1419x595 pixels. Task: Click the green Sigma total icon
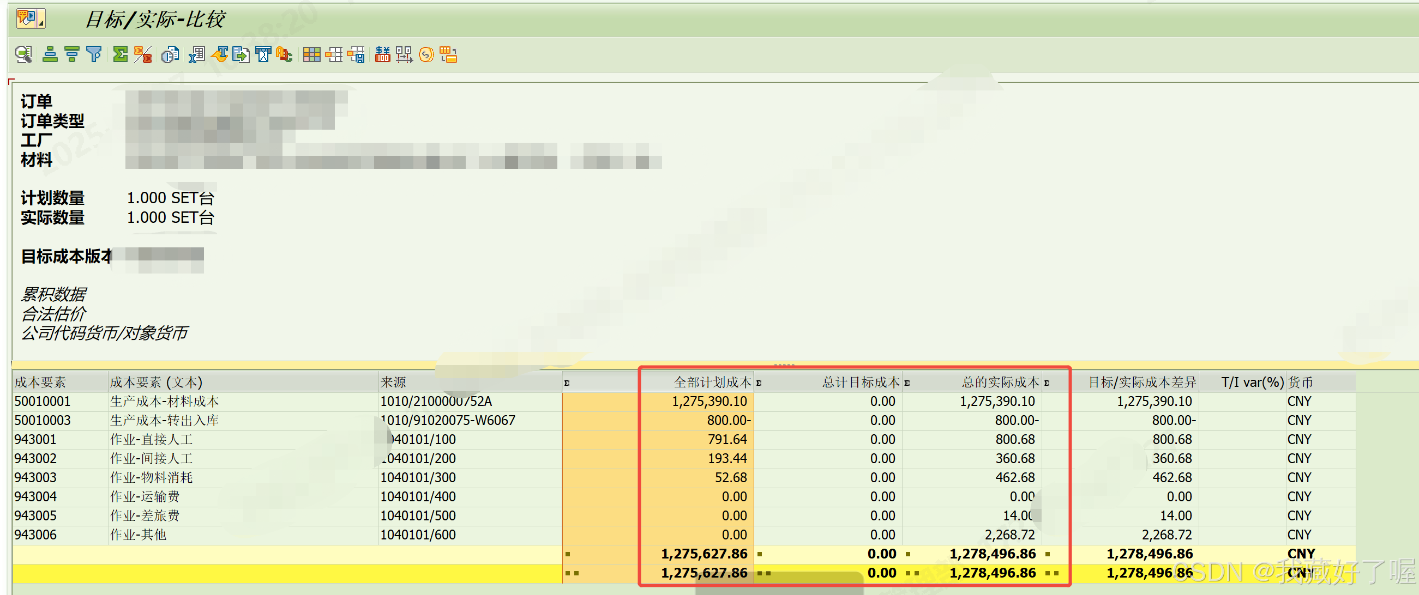tap(120, 54)
